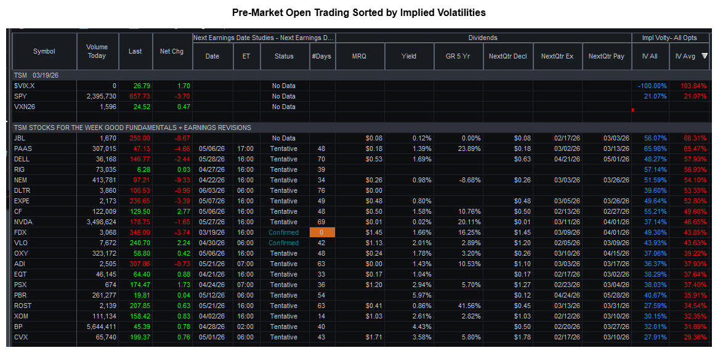715x353 pixels.
Task: Click the Next Earnings Date Studies group header
Action: 264,38
